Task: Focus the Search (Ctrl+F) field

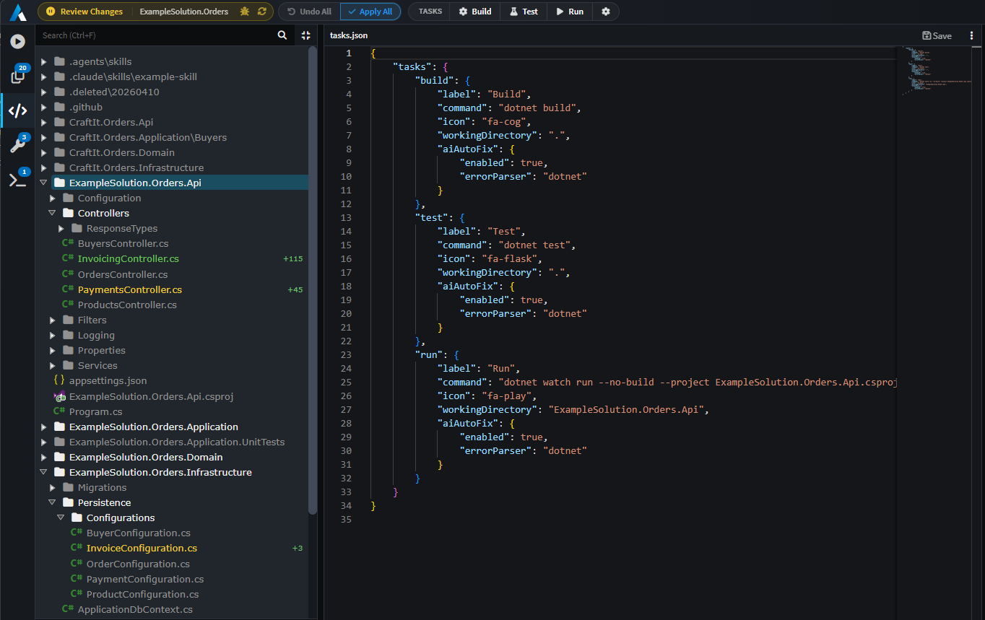Action: 157,35
